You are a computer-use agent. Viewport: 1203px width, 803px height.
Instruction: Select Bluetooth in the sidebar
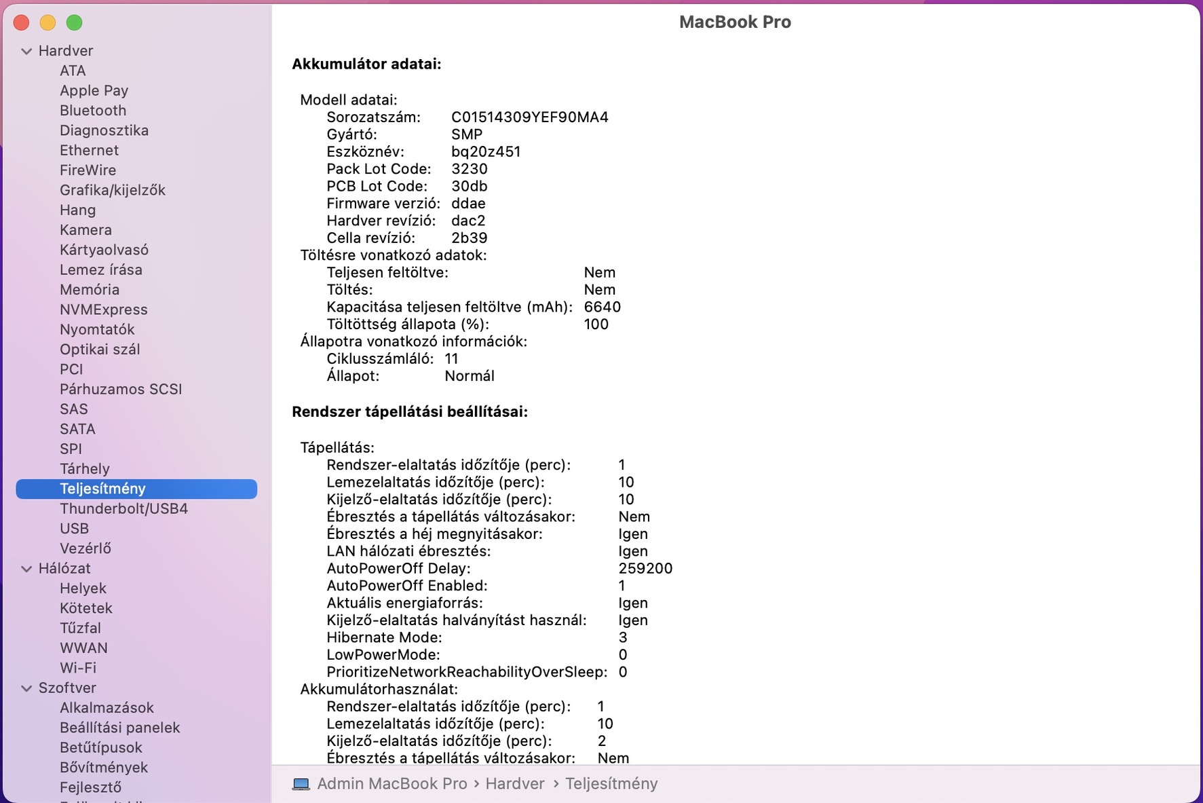pyautogui.click(x=93, y=111)
